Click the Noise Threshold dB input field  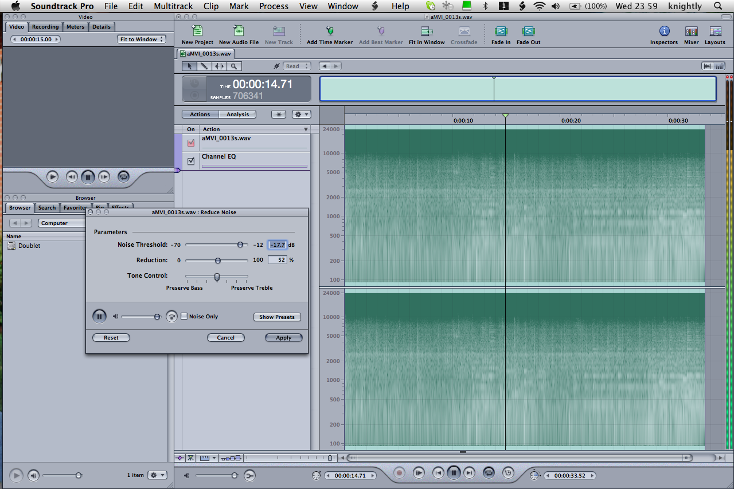278,244
